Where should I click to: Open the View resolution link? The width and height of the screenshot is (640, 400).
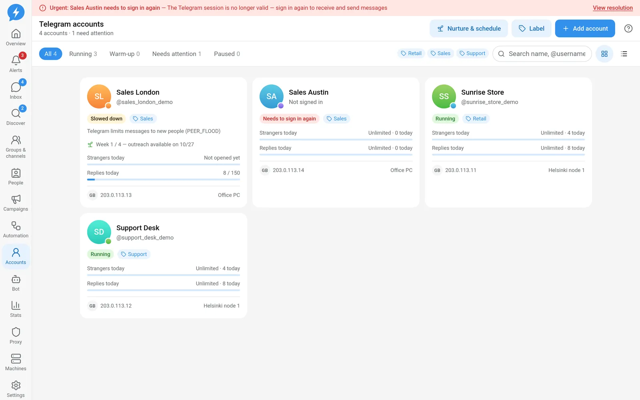point(613,8)
